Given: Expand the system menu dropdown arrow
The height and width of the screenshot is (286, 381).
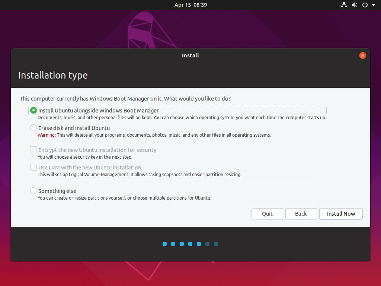Looking at the screenshot, I should tap(374, 5).
